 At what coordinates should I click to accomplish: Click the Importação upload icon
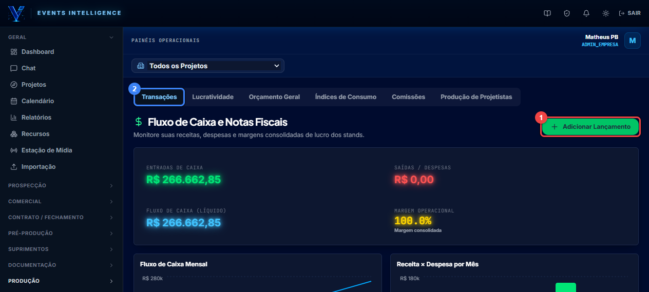pos(14,167)
